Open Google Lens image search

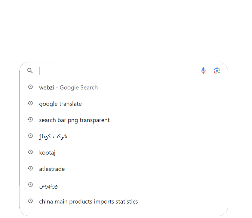pos(217,70)
